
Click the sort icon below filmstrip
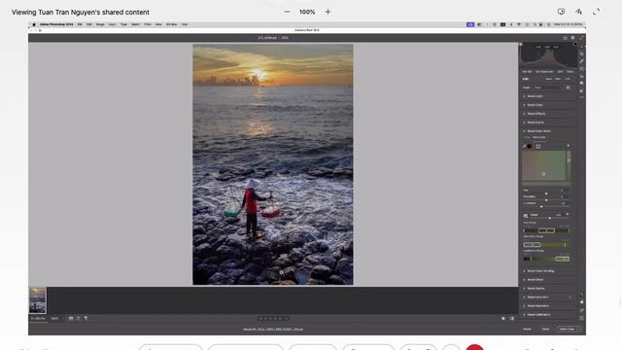[79, 318]
